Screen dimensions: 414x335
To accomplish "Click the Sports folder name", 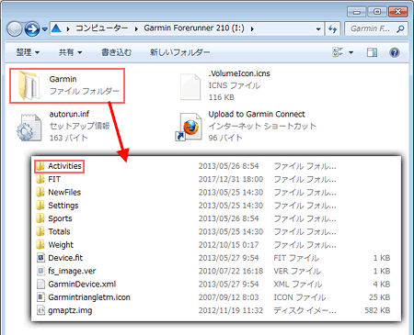I will point(60,218).
